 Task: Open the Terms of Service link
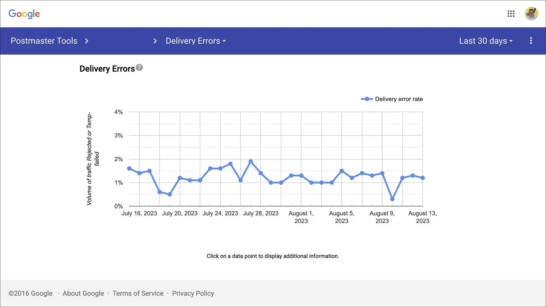(138, 293)
